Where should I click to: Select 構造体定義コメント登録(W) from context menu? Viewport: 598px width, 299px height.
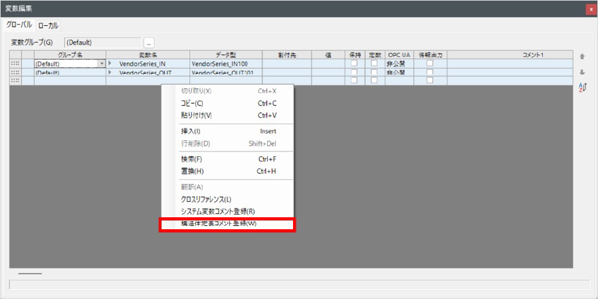tap(227, 224)
